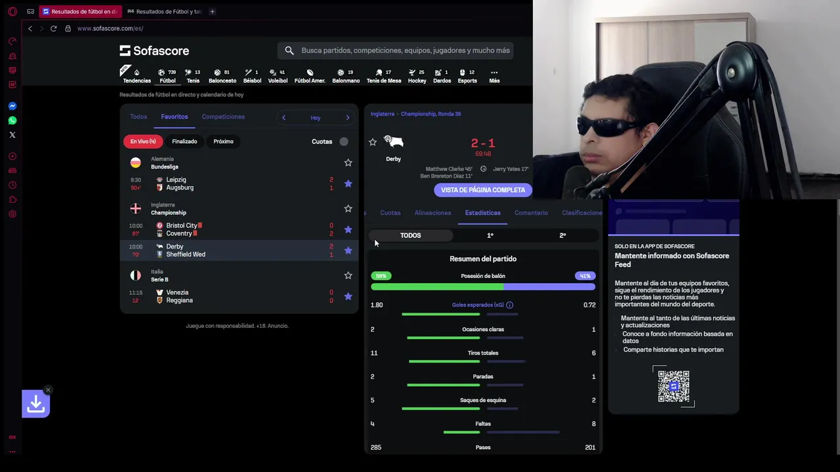Select Hockey sport category
Viewport: 840px width, 472px height.
point(417,76)
